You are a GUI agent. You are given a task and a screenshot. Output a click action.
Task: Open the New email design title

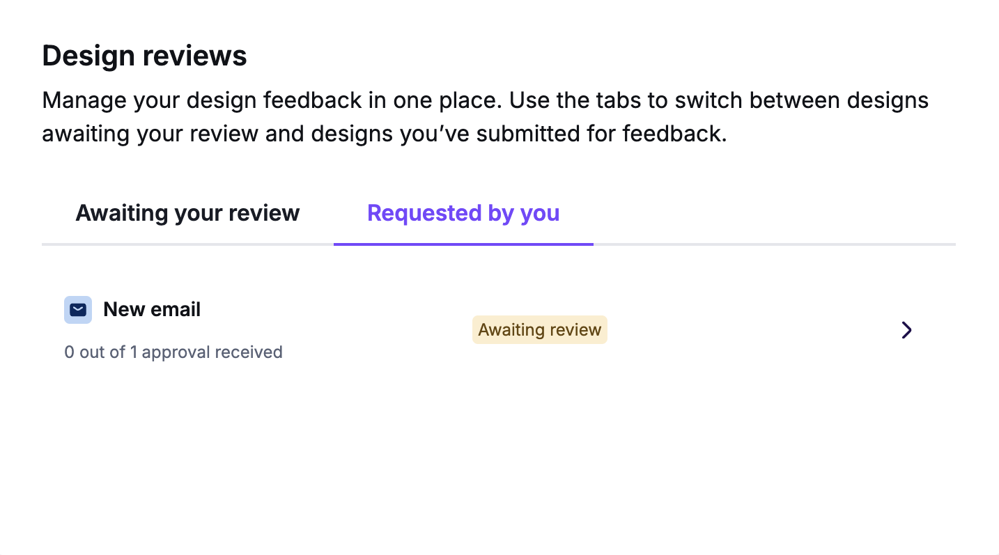(152, 310)
